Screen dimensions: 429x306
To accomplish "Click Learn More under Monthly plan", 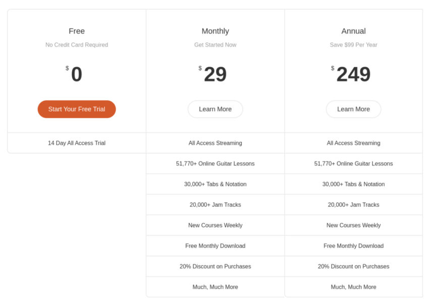I will [215, 109].
